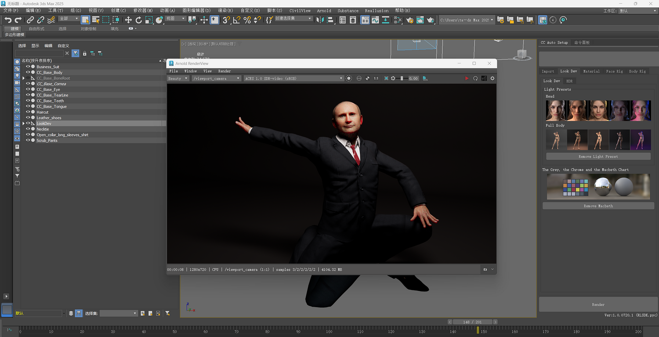The height and width of the screenshot is (337, 659).
Task: Switch to the Face Rig tab
Action: point(614,71)
